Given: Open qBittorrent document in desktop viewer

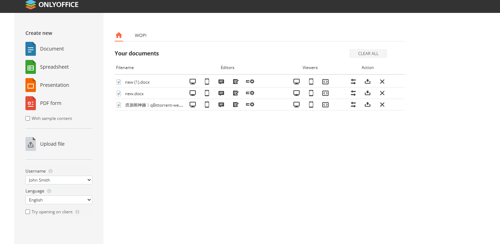Looking at the screenshot, I should 297,105.
